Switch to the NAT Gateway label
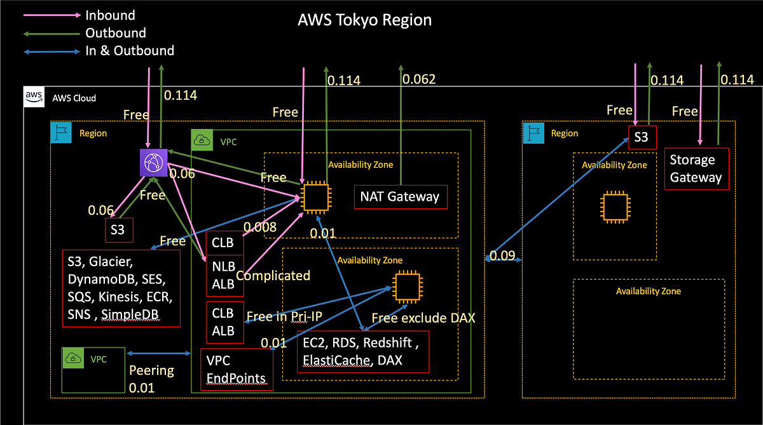Viewport: 763px width, 425px height. point(400,197)
